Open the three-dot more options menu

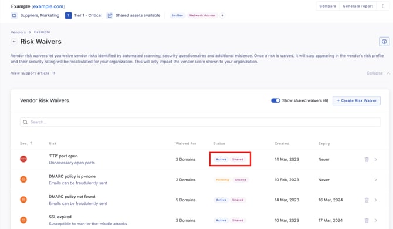tap(382, 6)
